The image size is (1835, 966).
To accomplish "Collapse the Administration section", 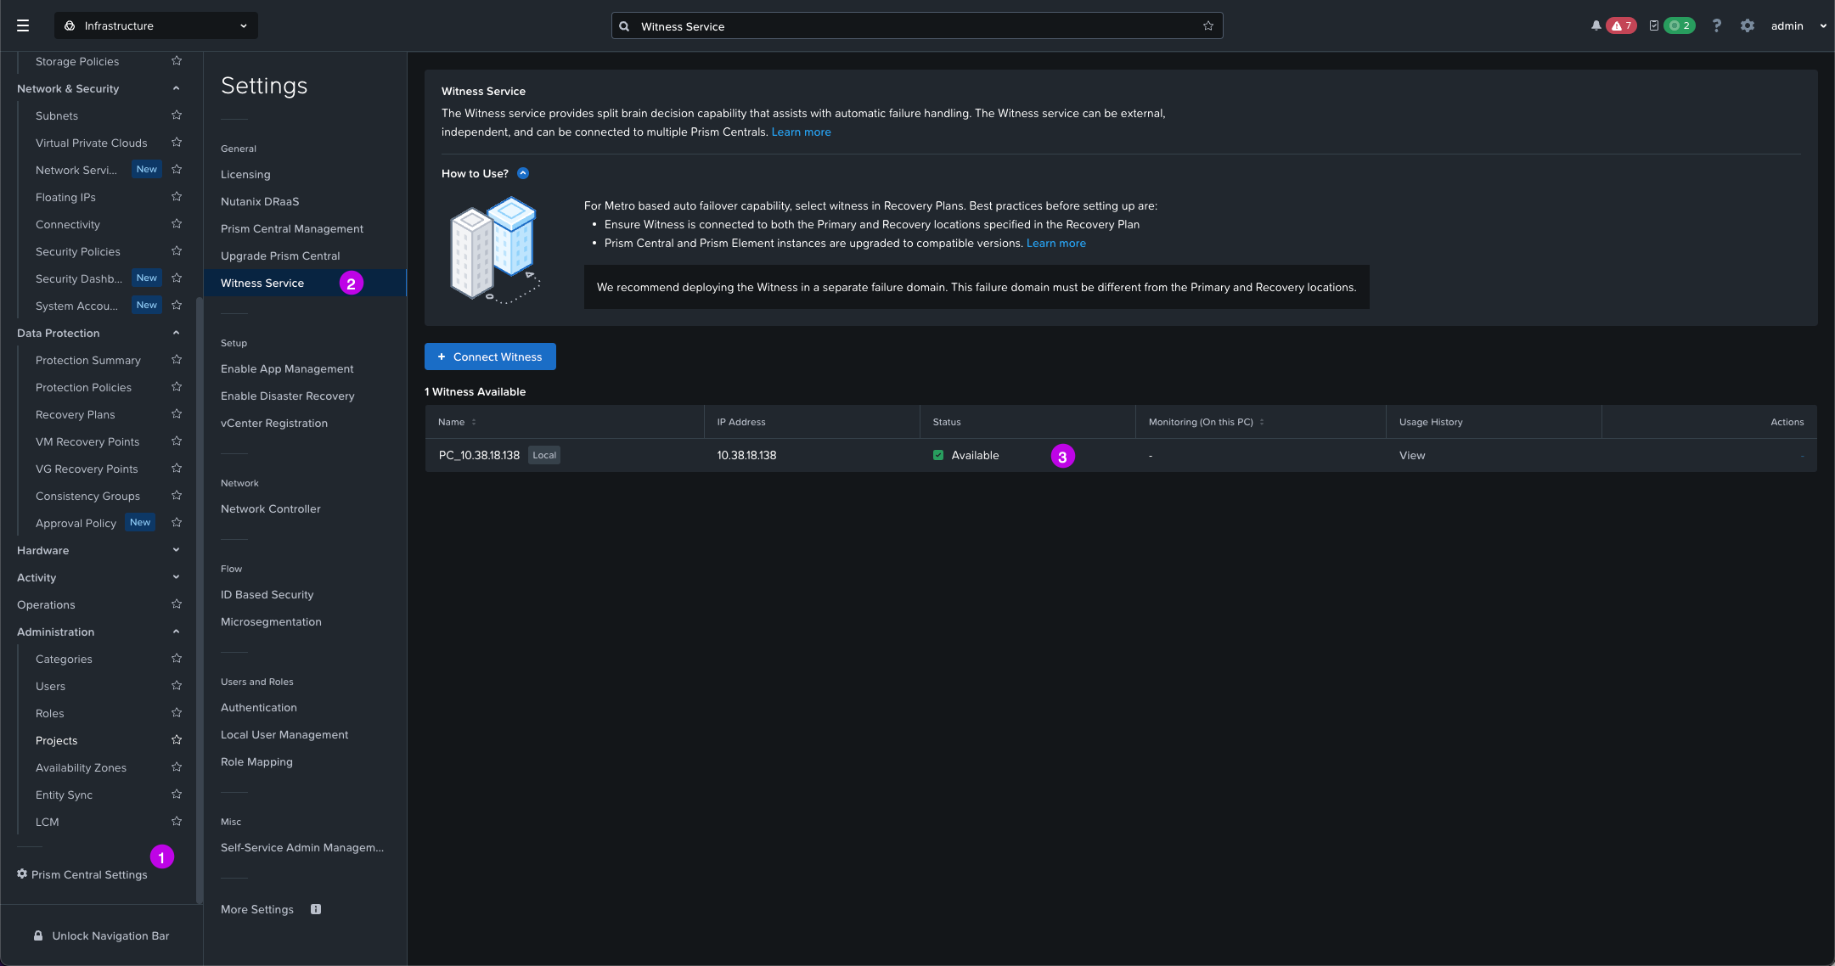I will coord(176,632).
